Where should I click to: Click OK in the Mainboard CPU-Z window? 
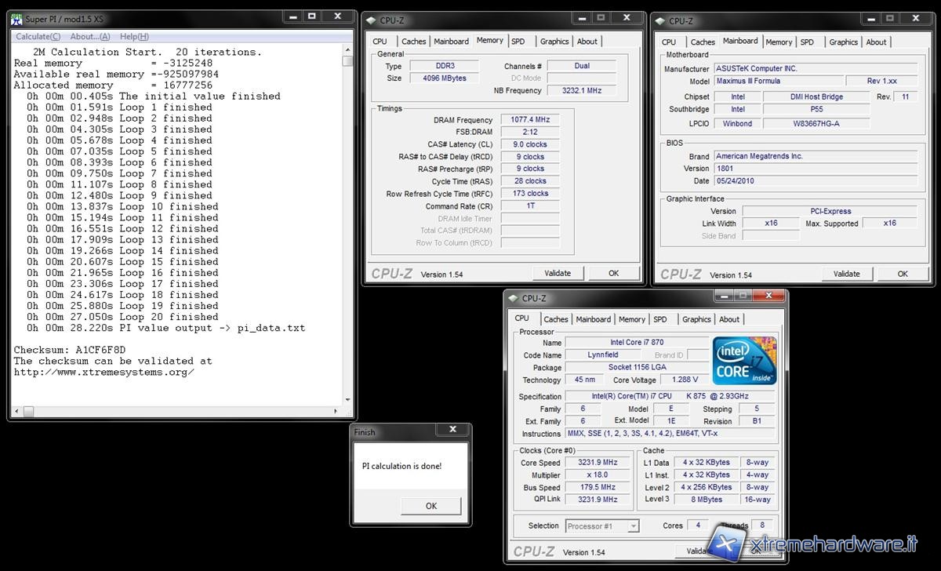[903, 274]
